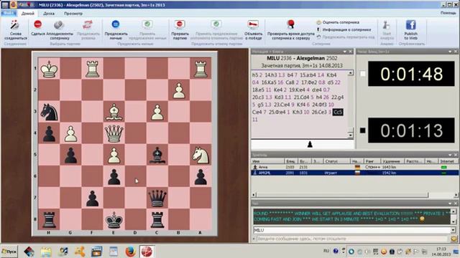Click the accept draw offer icon
This screenshot has height=258, width=460.
147,24
